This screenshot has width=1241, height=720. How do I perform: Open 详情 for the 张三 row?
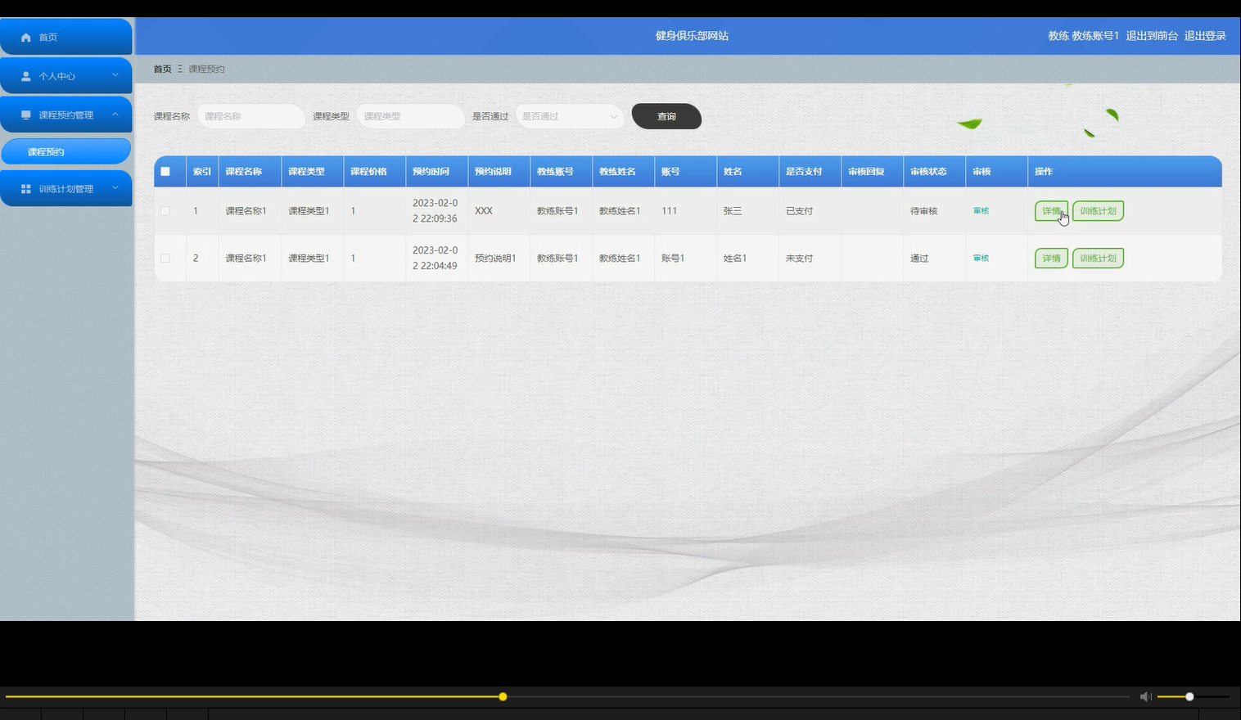point(1051,211)
